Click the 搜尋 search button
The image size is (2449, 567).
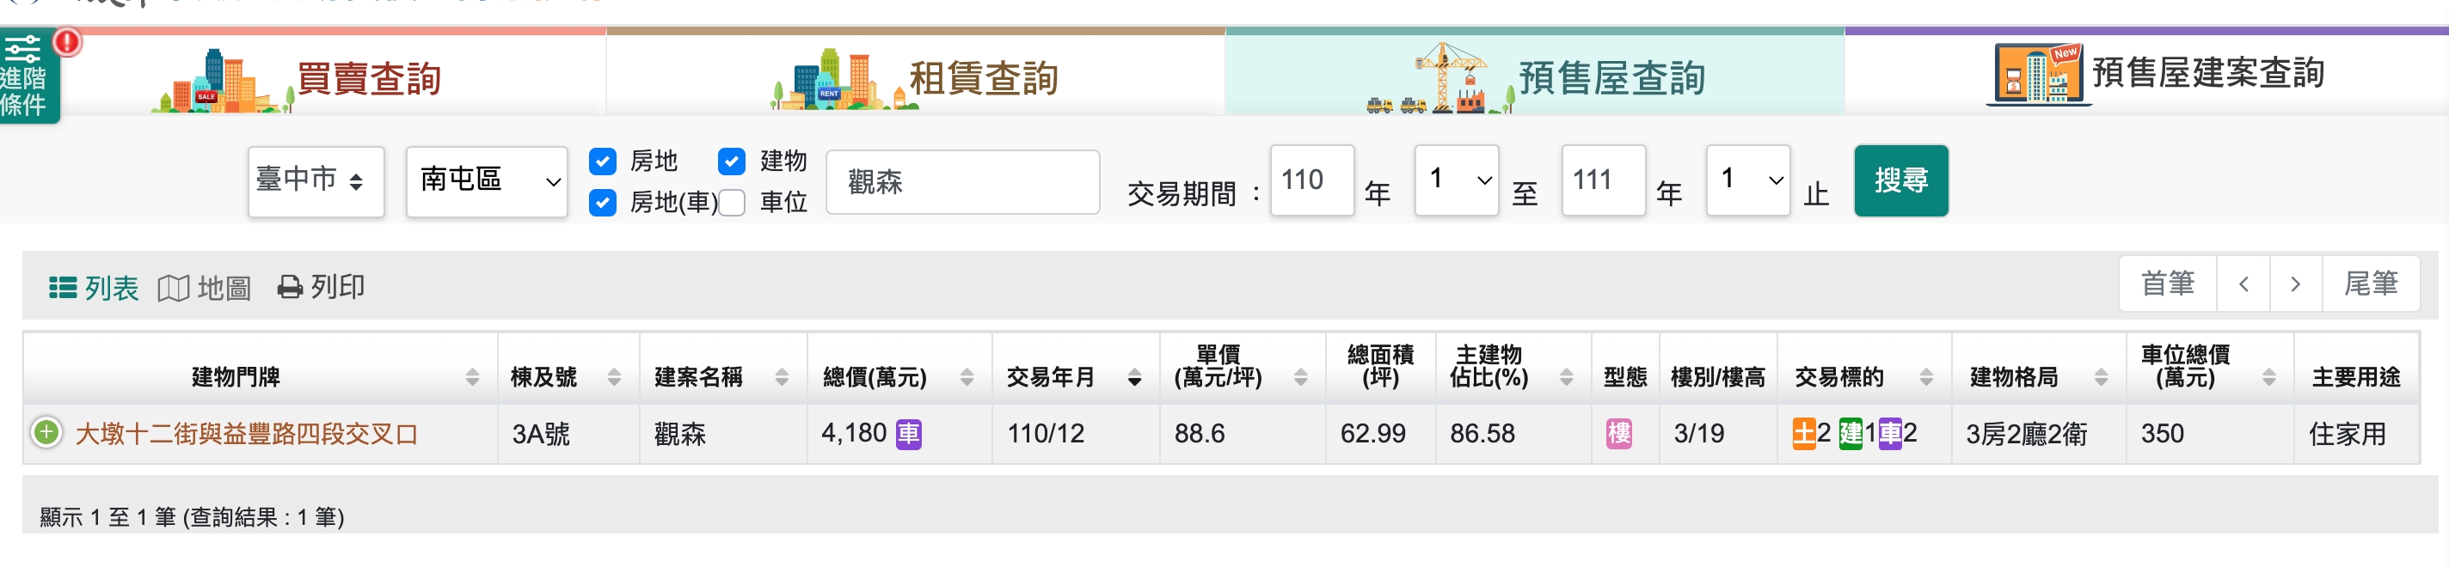(x=1900, y=180)
